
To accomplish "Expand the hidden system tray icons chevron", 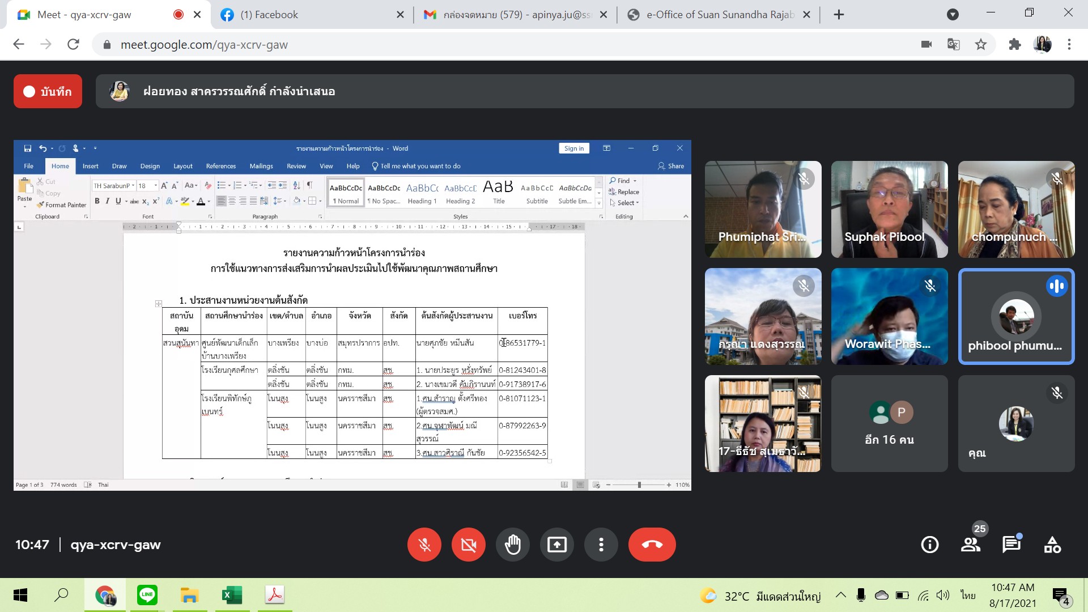I will pos(841,595).
